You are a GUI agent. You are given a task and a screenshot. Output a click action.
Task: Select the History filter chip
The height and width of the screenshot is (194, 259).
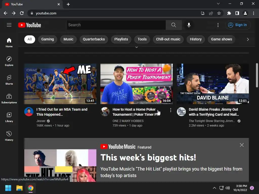[x=196, y=39]
